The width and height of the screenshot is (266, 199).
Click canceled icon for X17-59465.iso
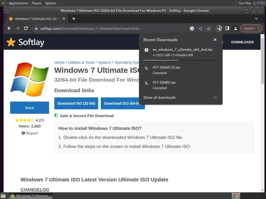(x=147, y=83)
